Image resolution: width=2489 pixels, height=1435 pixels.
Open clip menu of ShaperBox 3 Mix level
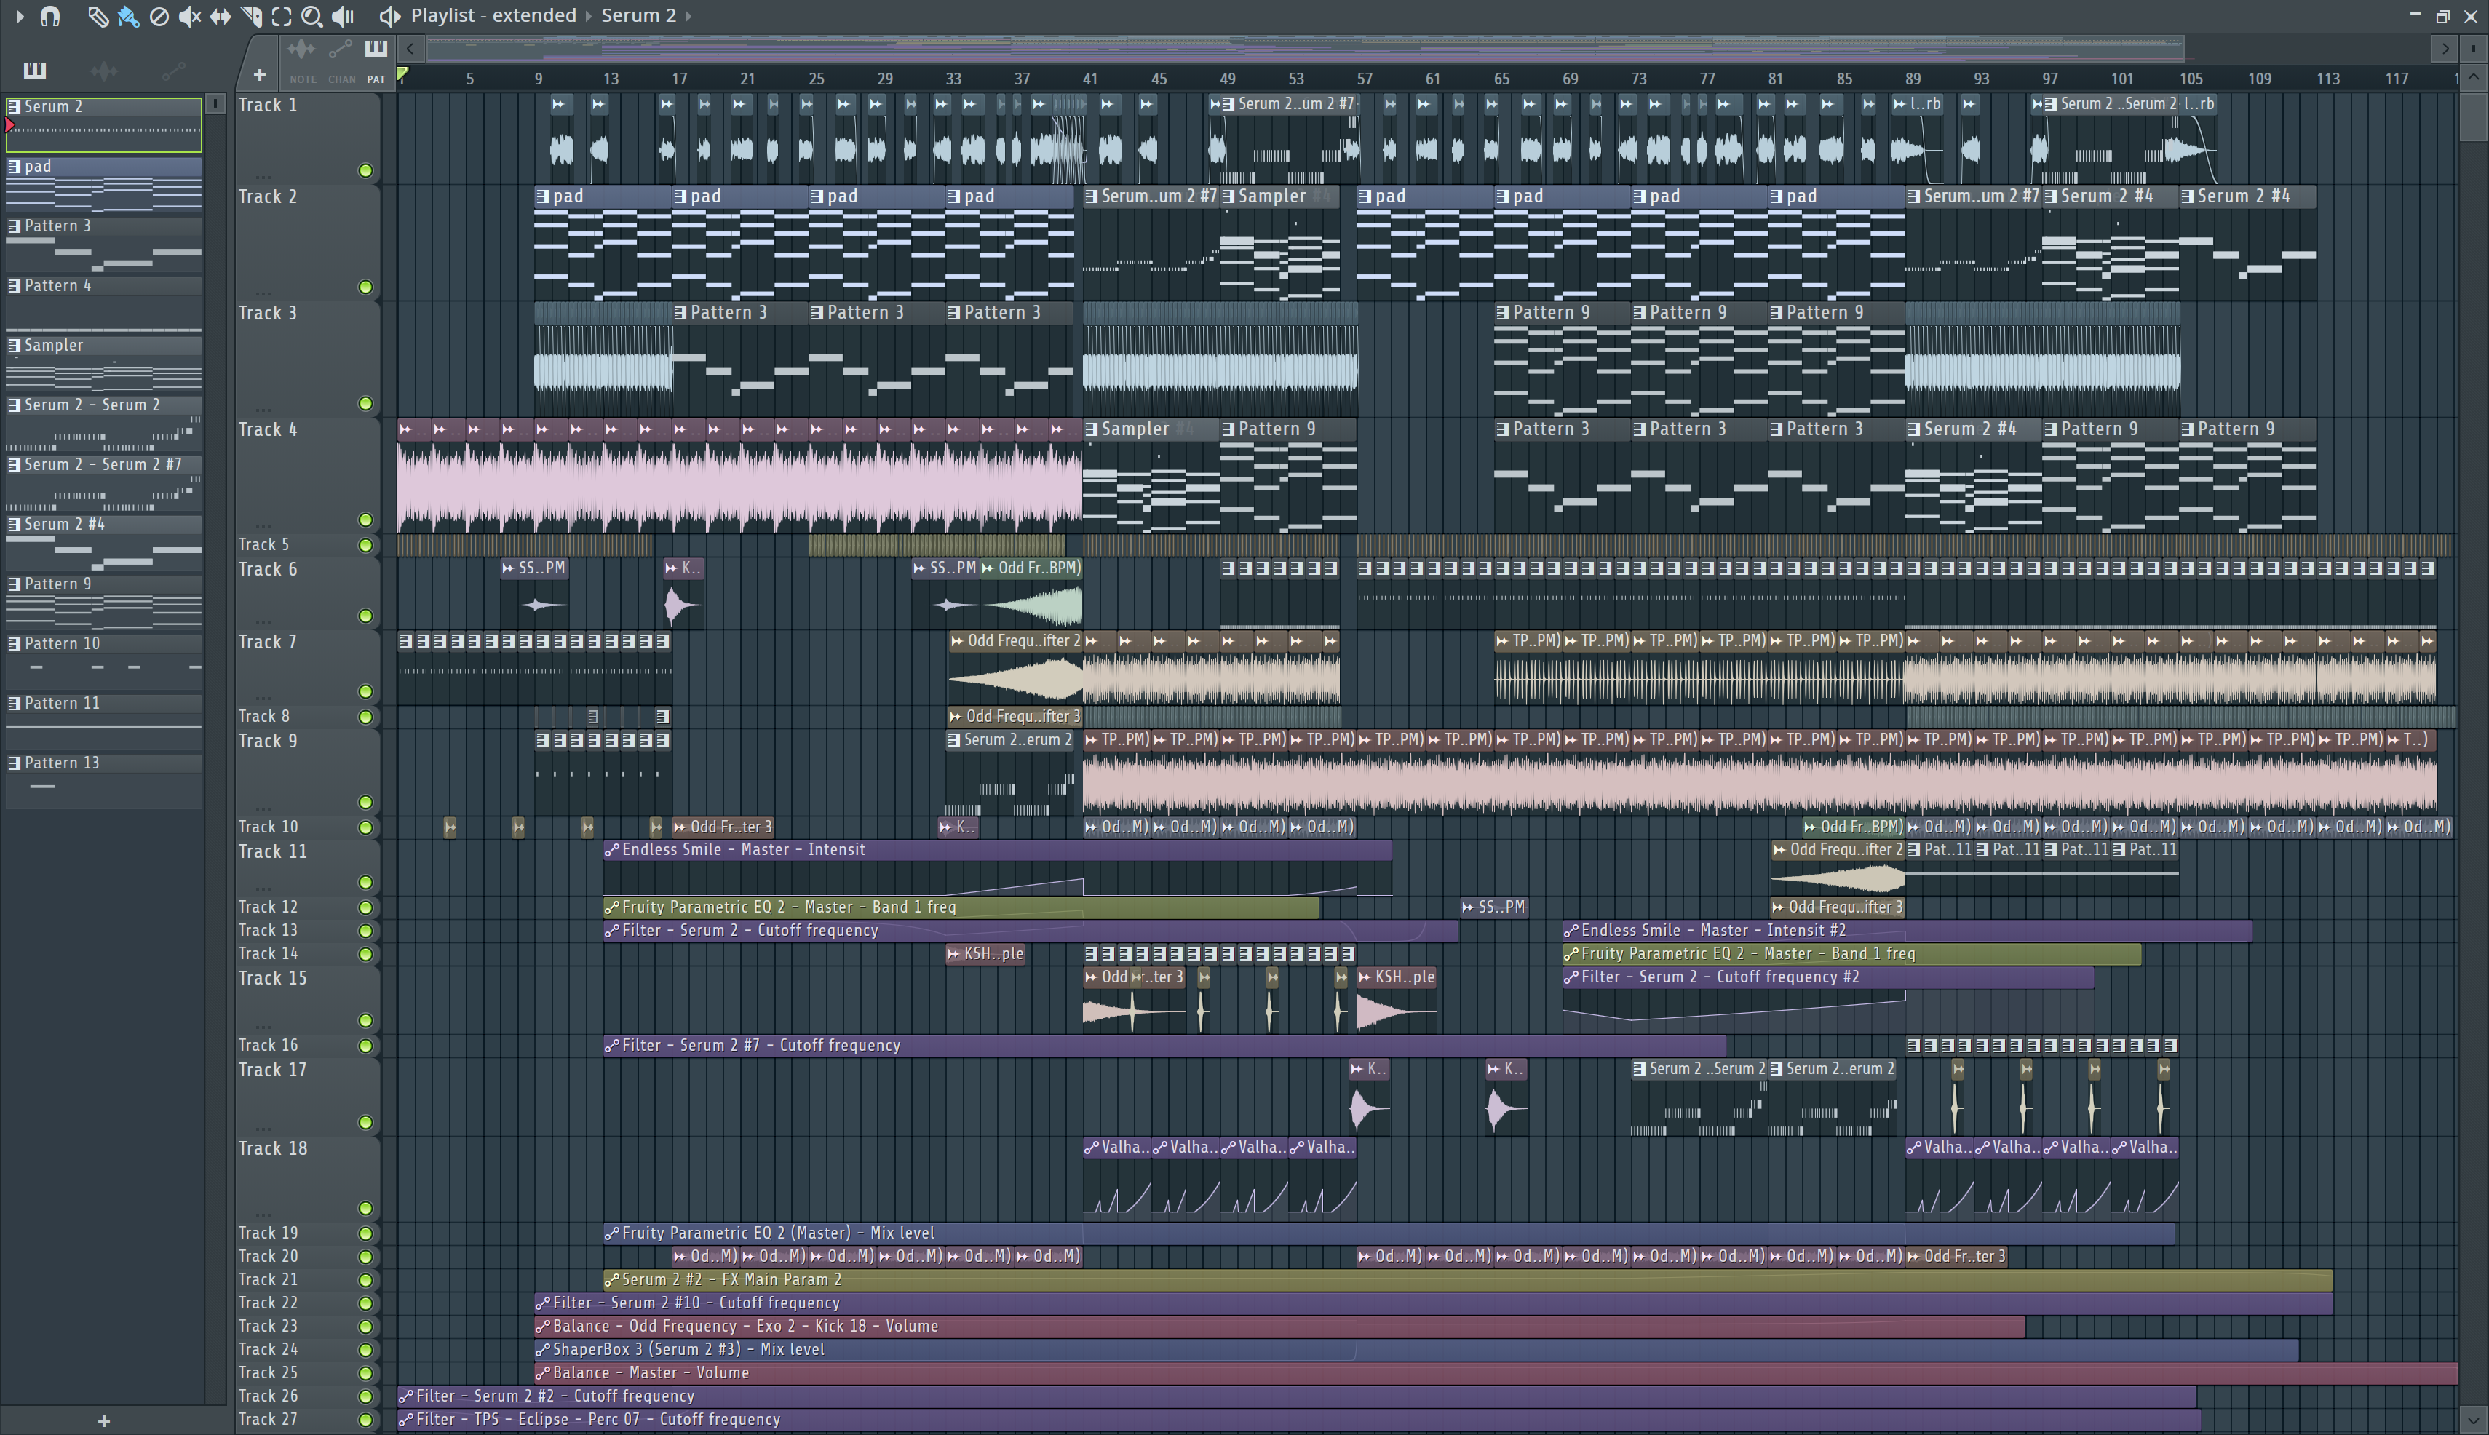click(543, 1349)
